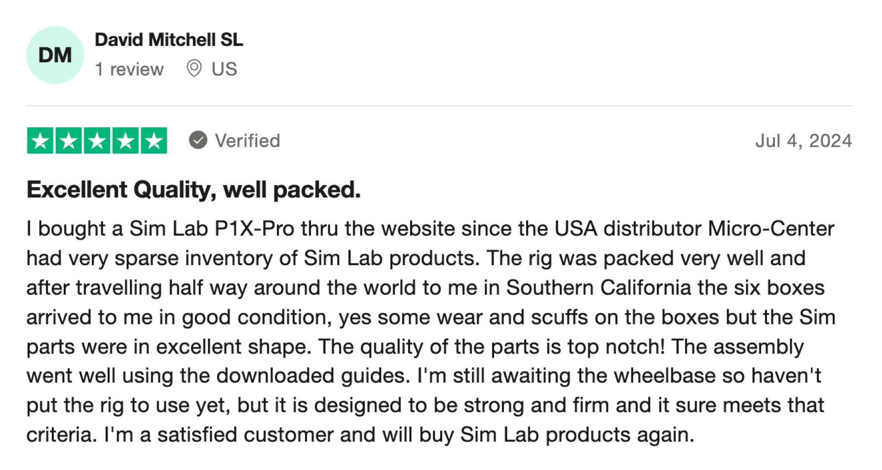Click the US country label

(x=225, y=69)
